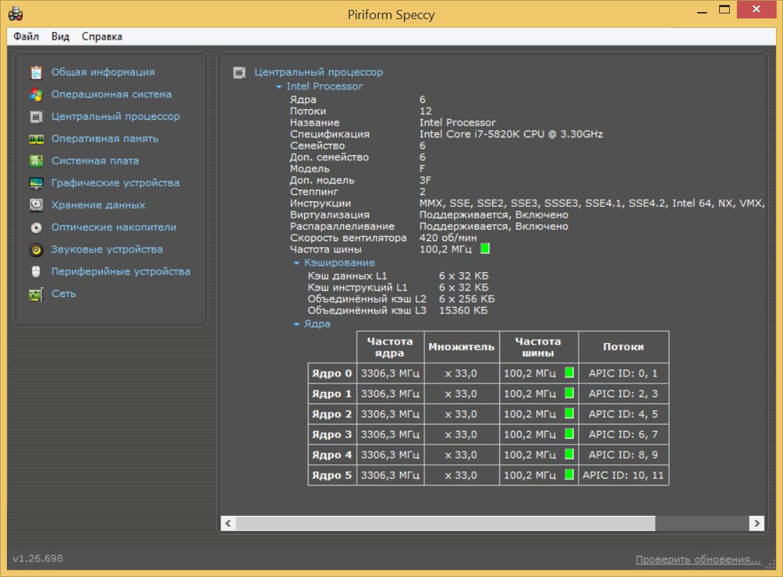Image resolution: width=783 pixels, height=577 pixels.
Task: Collapse the Ядра section arrow
Action: 296,325
